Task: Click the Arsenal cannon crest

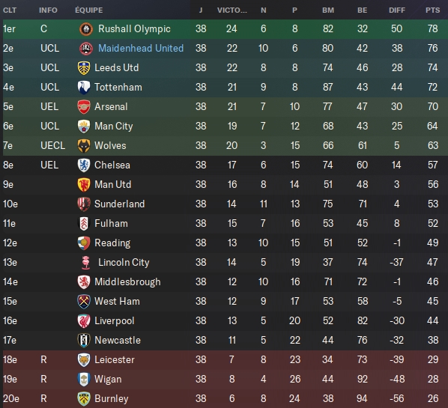Action: [x=84, y=107]
